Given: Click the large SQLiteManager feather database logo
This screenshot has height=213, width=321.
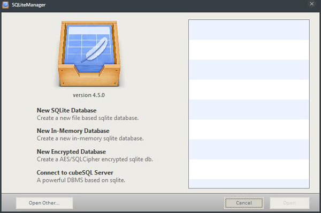Looking at the screenshot, I should pos(89,54).
